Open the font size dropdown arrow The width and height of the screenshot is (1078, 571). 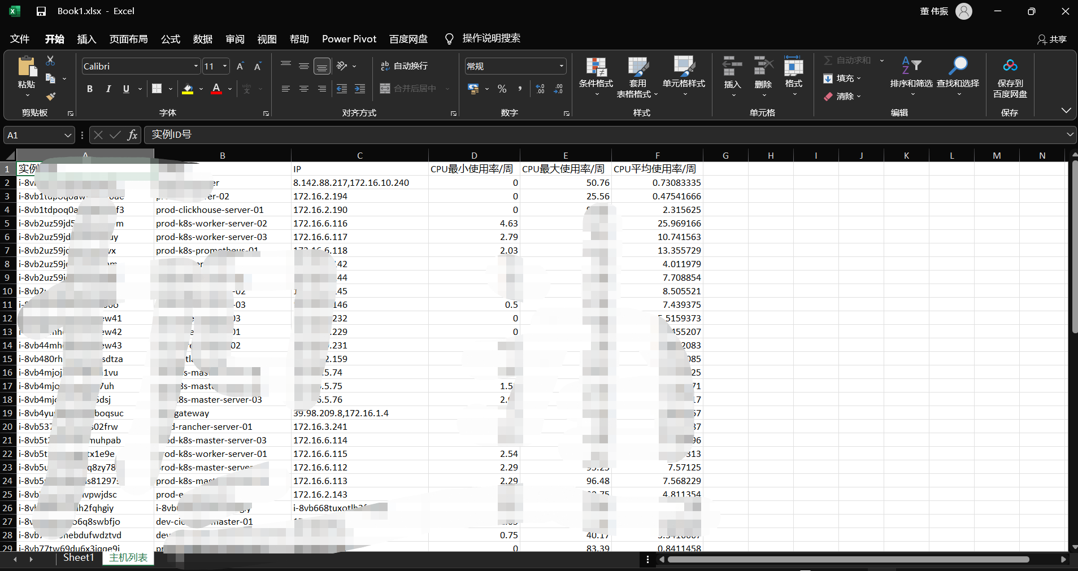pos(224,66)
